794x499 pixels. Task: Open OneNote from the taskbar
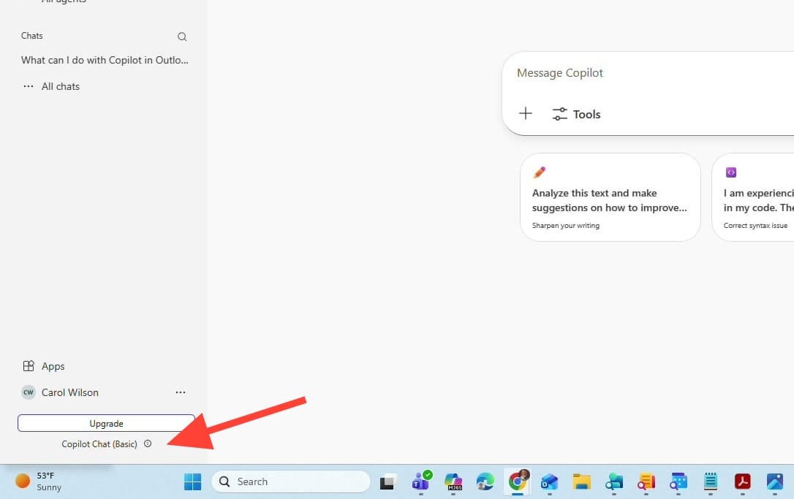click(710, 482)
